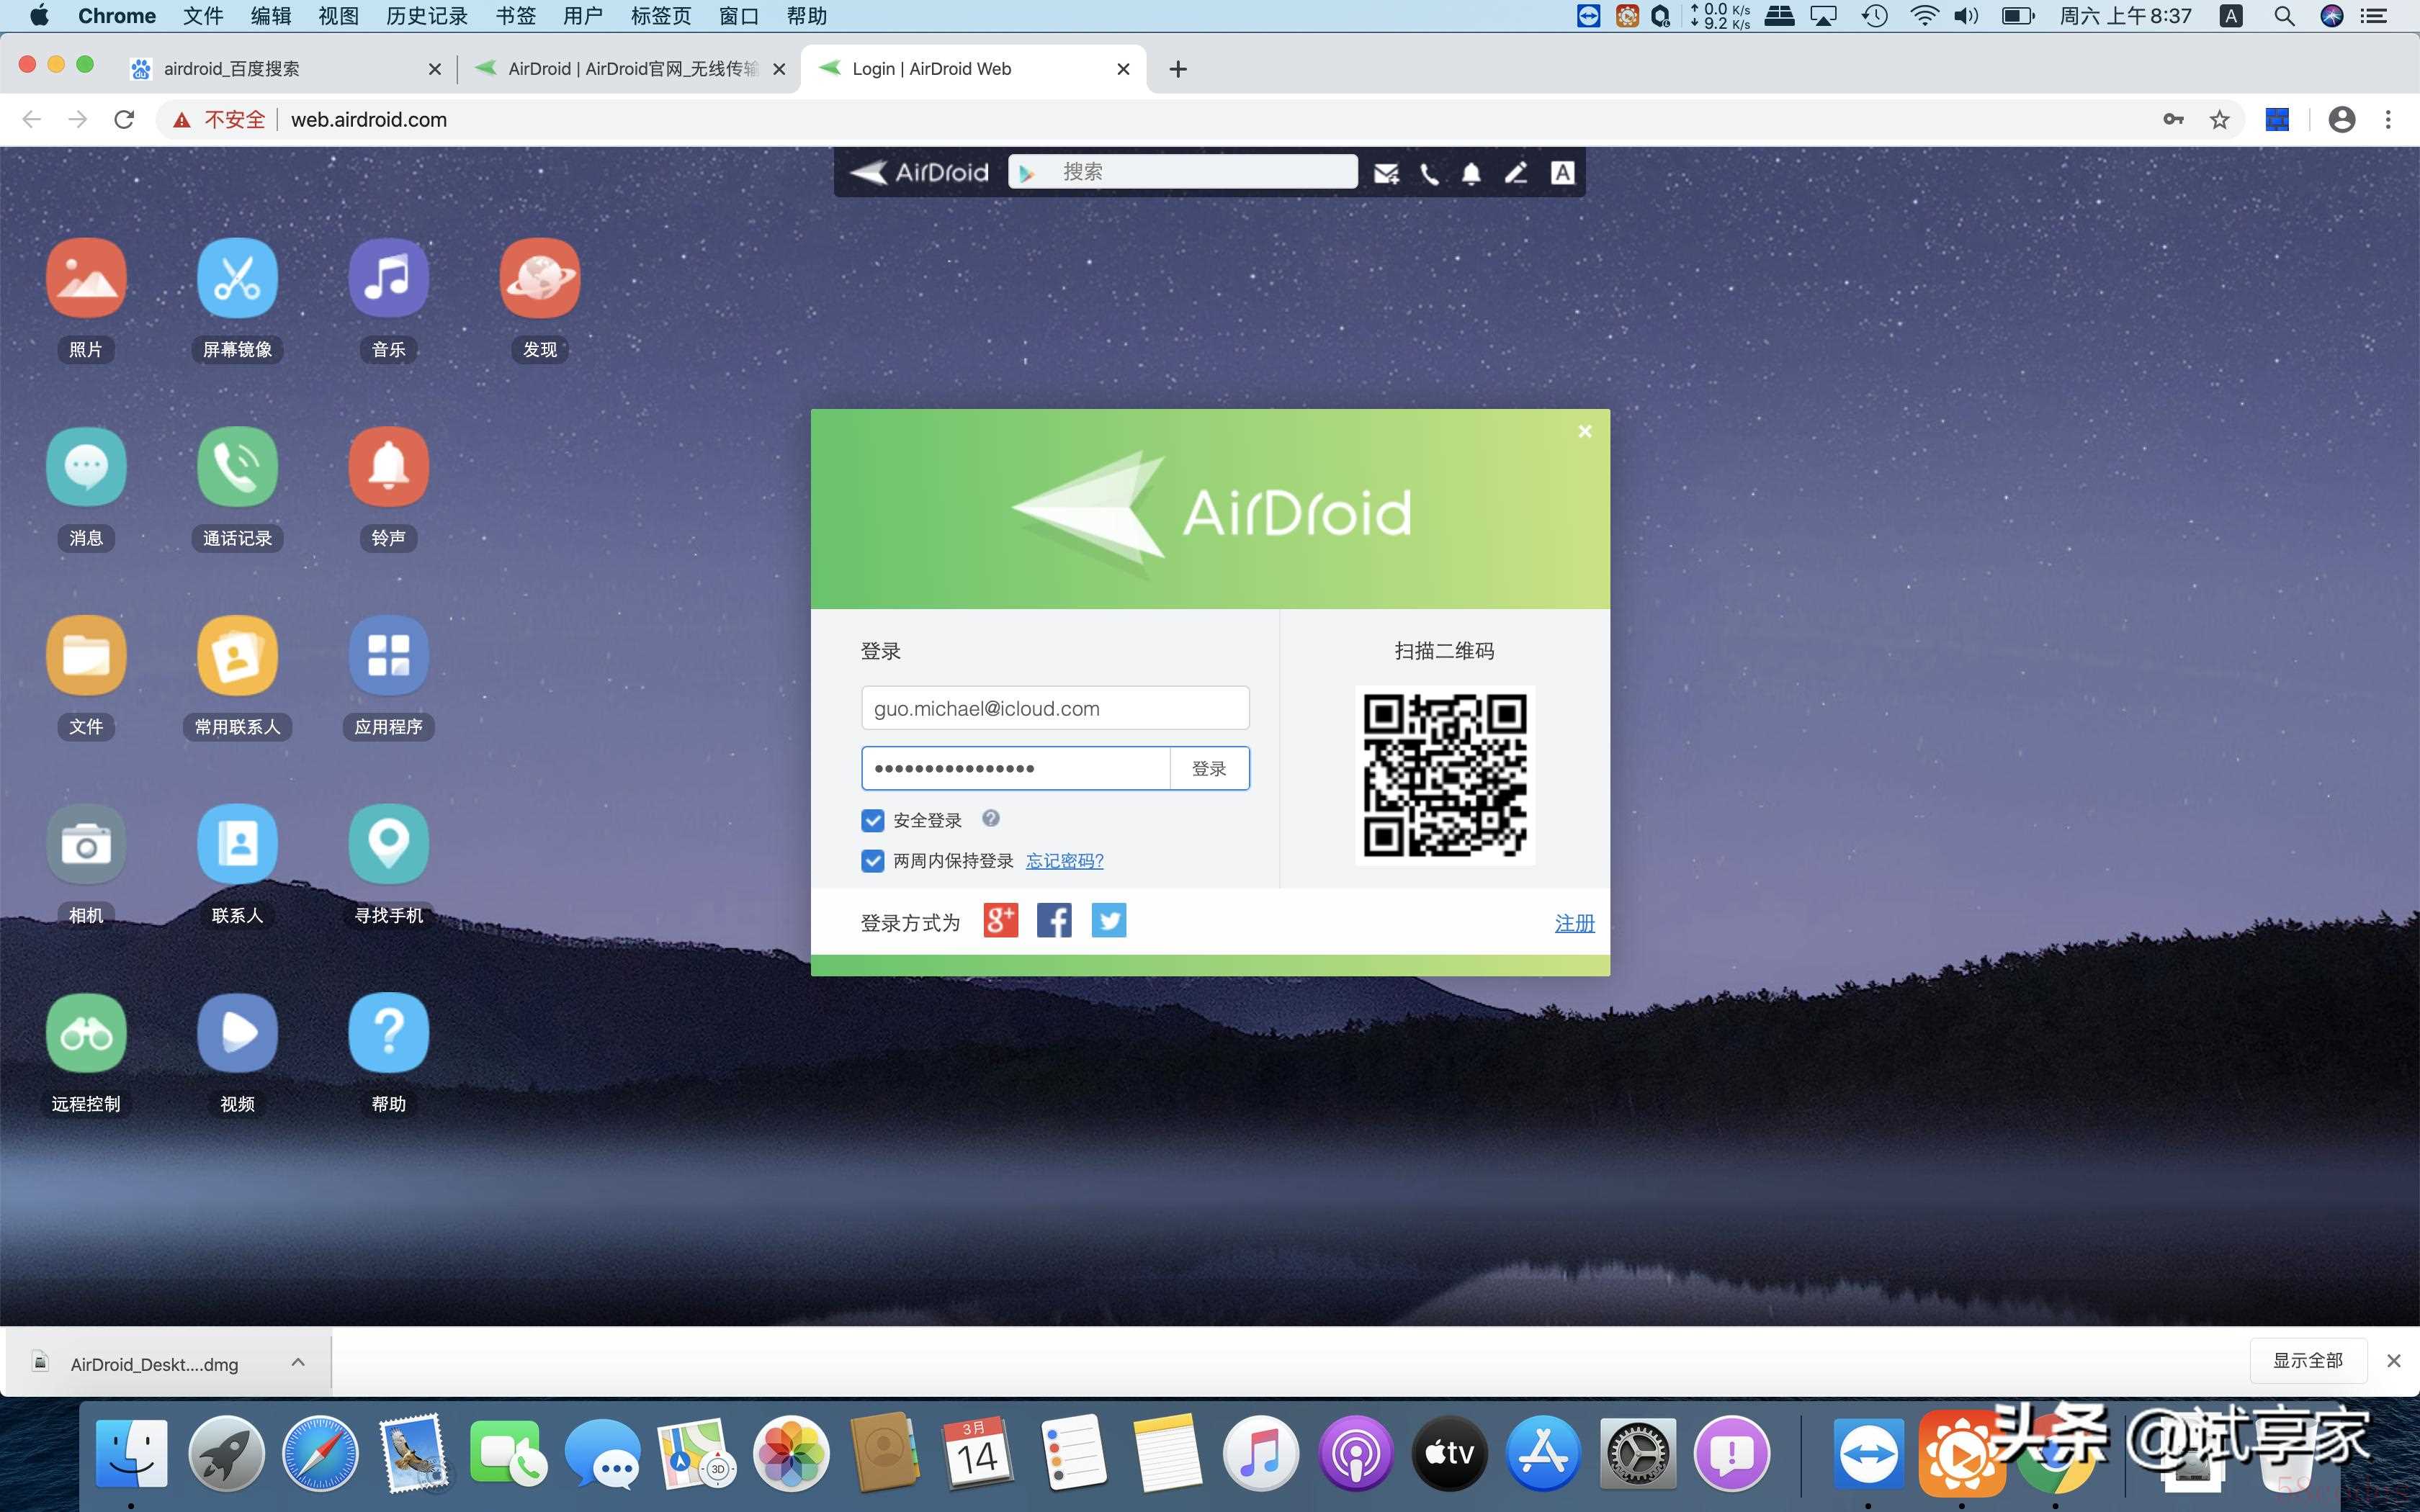Screen dimensions: 2420x1512
Task: Click the AirDroid logo in the top toolbar
Action: tap(918, 172)
